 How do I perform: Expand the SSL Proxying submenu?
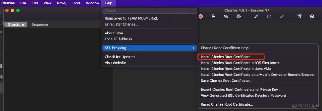149,48
